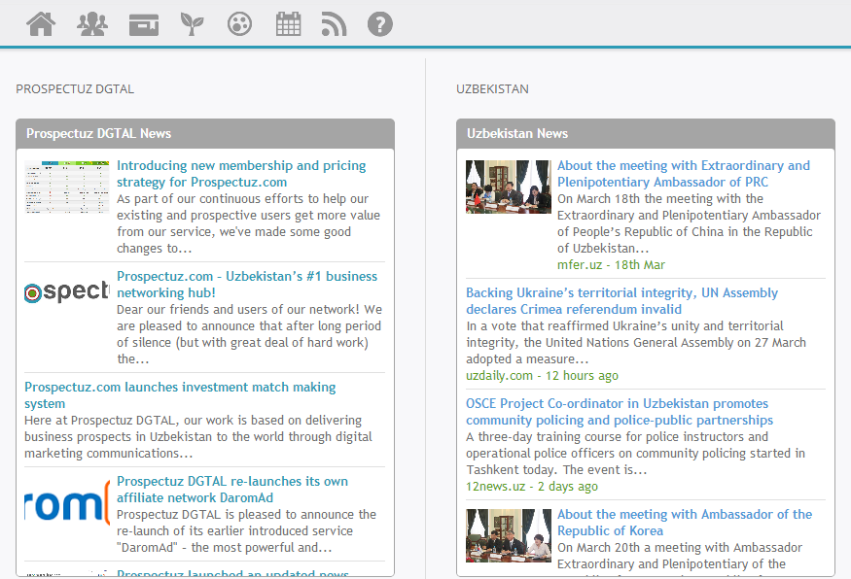Click the question mark help icon
851x579 pixels.
pos(380,24)
